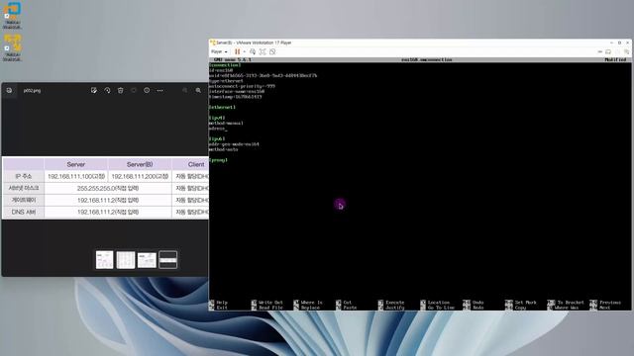Select the third filmstrip thumbnail in Photos
Screen dimensions: 634x356
tap(147, 259)
